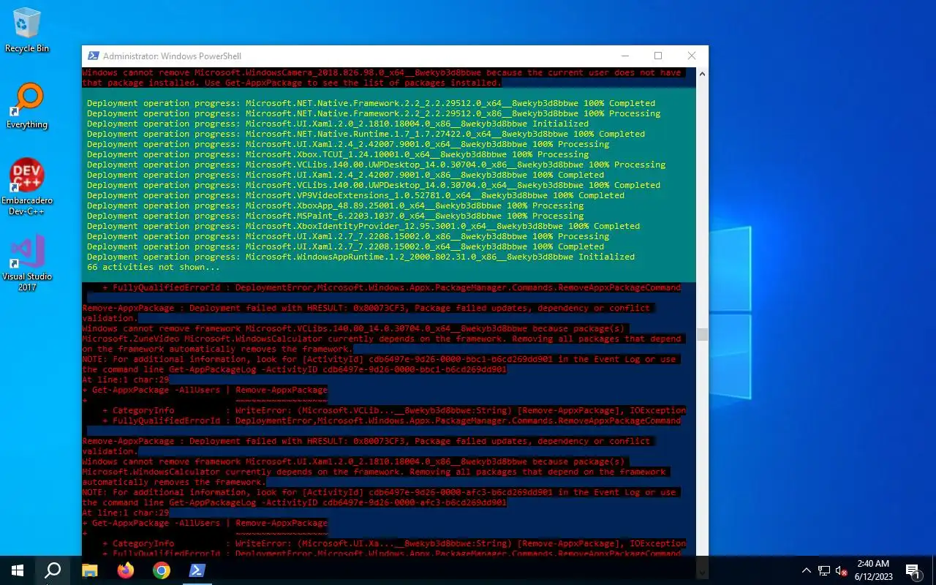Select the Everything search desktop icon

[27, 107]
